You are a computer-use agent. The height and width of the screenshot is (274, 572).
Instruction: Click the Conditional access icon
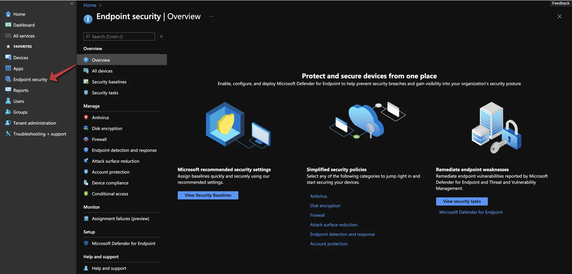(86, 194)
